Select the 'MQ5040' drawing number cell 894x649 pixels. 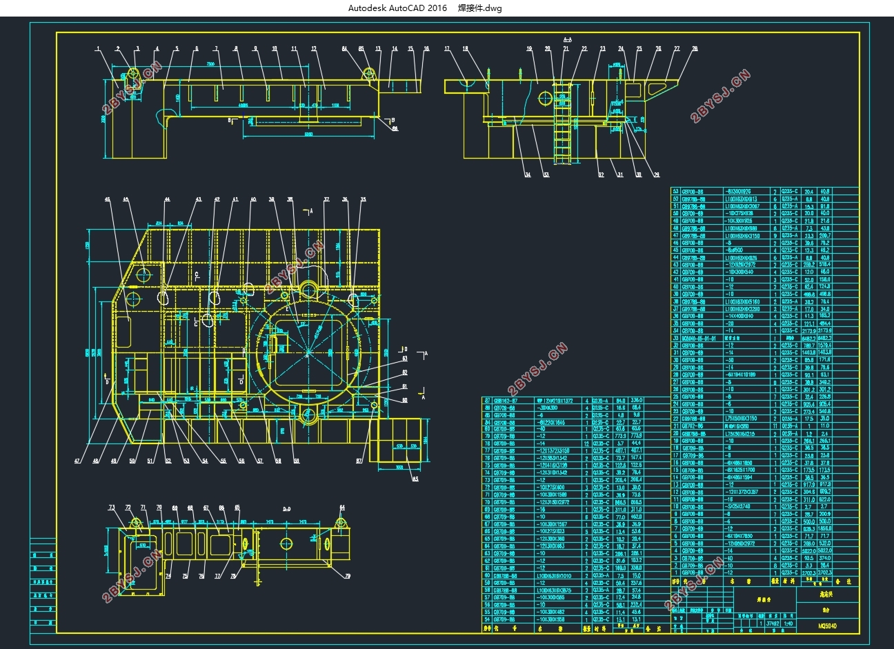827,626
